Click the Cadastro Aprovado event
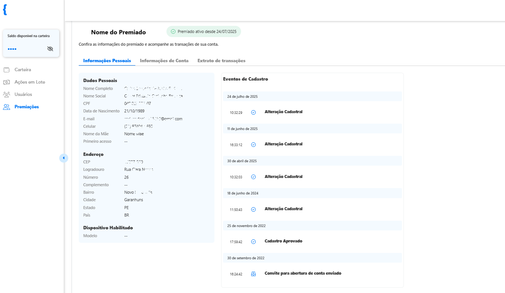The height and width of the screenshot is (293, 505). [283, 241]
